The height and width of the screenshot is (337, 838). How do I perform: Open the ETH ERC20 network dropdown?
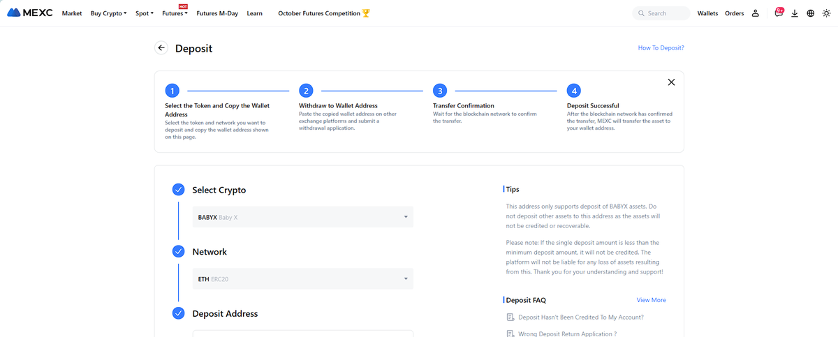click(x=303, y=279)
